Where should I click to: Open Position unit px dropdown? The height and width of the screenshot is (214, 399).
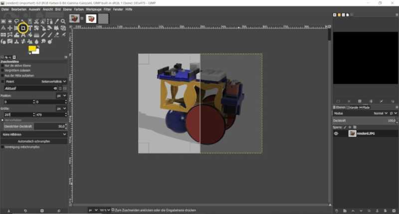click(x=61, y=96)
